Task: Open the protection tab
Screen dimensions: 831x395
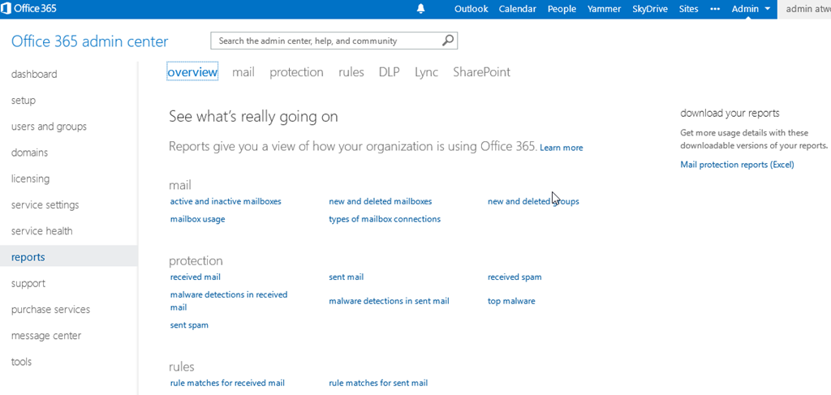Action: click(296, 72)
